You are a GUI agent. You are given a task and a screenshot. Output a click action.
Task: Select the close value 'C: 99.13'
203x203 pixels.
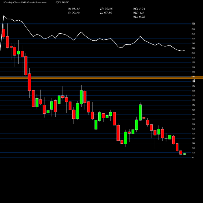click(x=73, y=13)
